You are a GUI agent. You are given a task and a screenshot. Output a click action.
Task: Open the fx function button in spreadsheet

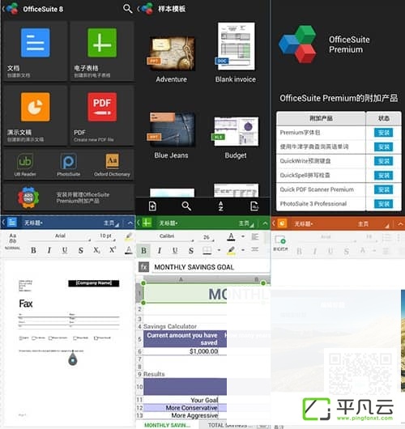[143, 267]
